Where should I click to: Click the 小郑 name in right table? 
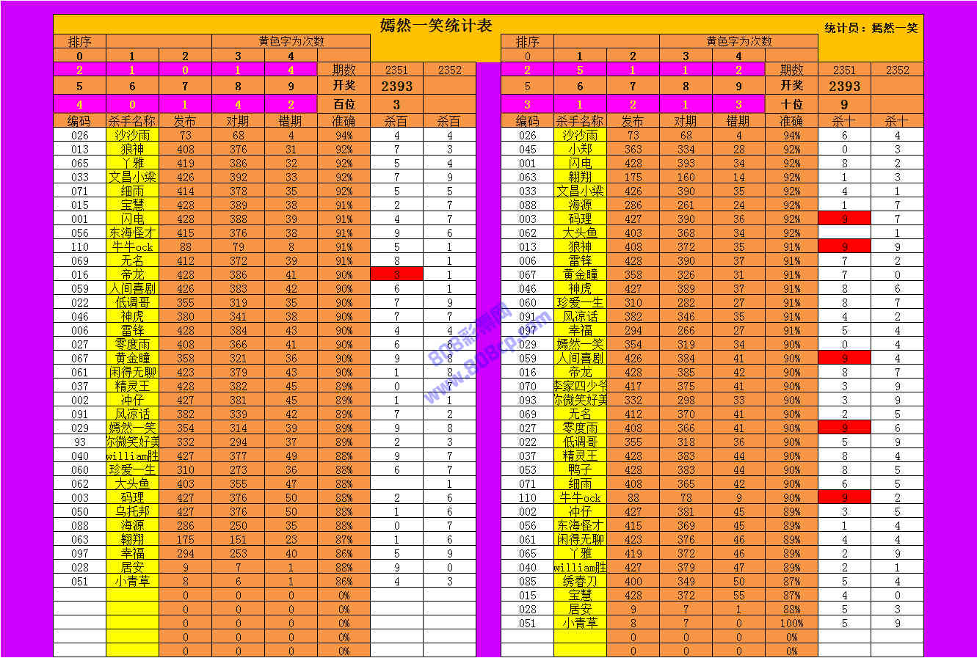pos(580,149)
